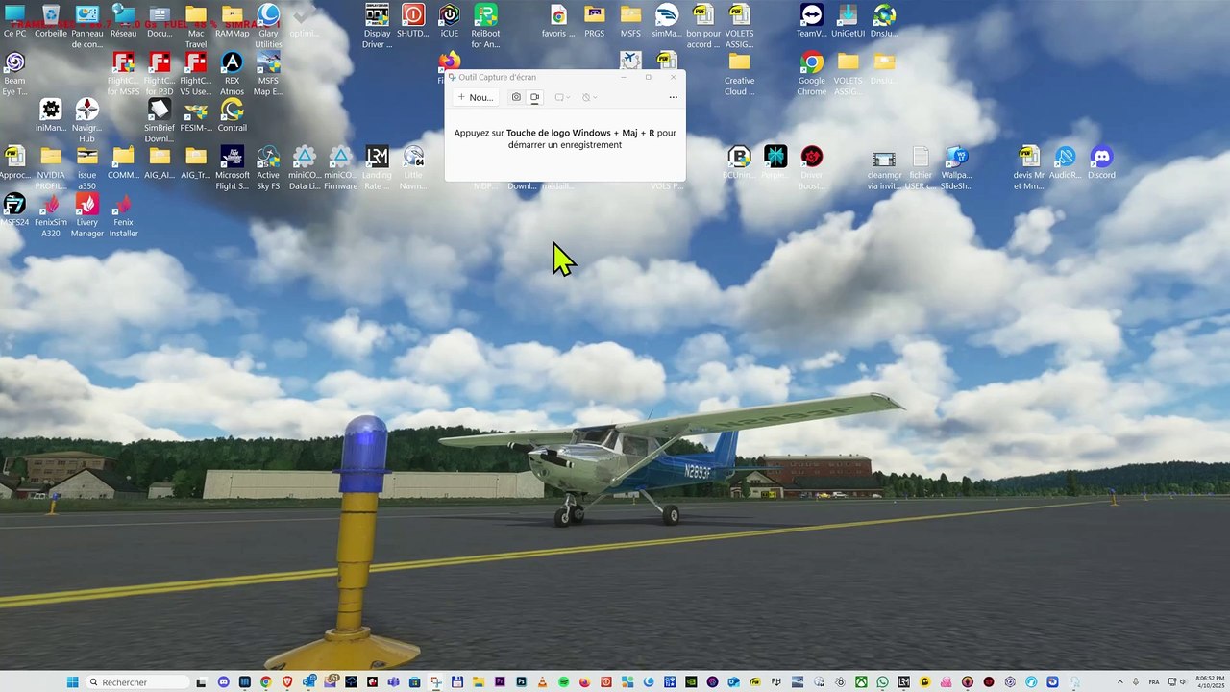The image size is (1230, 692).
Task: Launch Microsoft Flight Simulator desktop shortcut
Action: coord(232,168)
